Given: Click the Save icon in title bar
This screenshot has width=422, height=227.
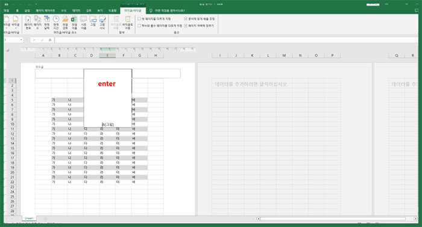Looking at the screenshot, I should pos(6,4).
